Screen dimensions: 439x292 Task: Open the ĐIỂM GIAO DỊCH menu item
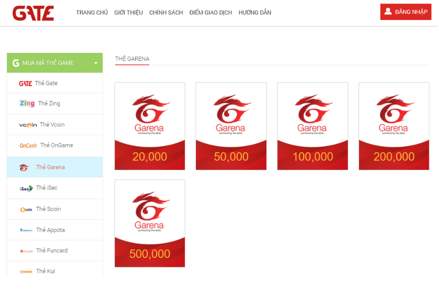click(x=210, y=13)
